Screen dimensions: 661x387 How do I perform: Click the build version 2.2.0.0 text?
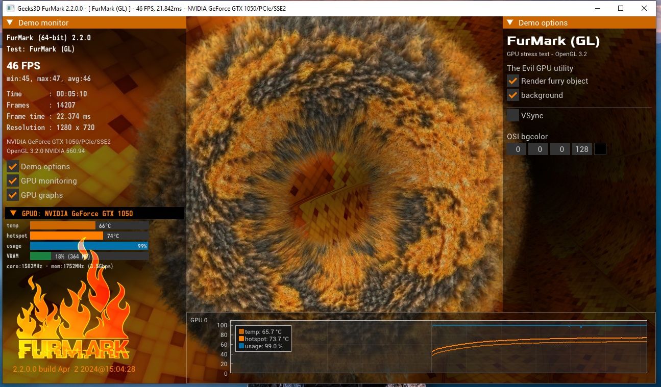(x=74, y=369)
